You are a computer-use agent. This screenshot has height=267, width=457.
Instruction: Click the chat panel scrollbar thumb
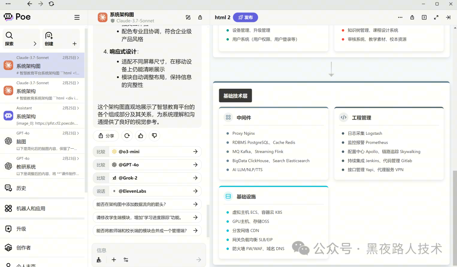(x=208, y=221)
